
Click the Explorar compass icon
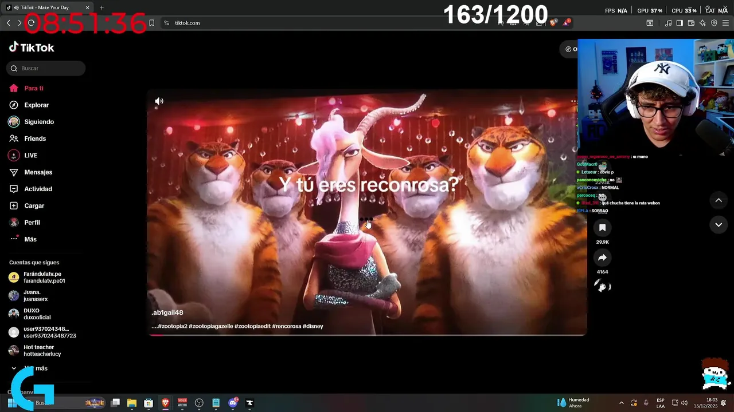tap(14, 105)
